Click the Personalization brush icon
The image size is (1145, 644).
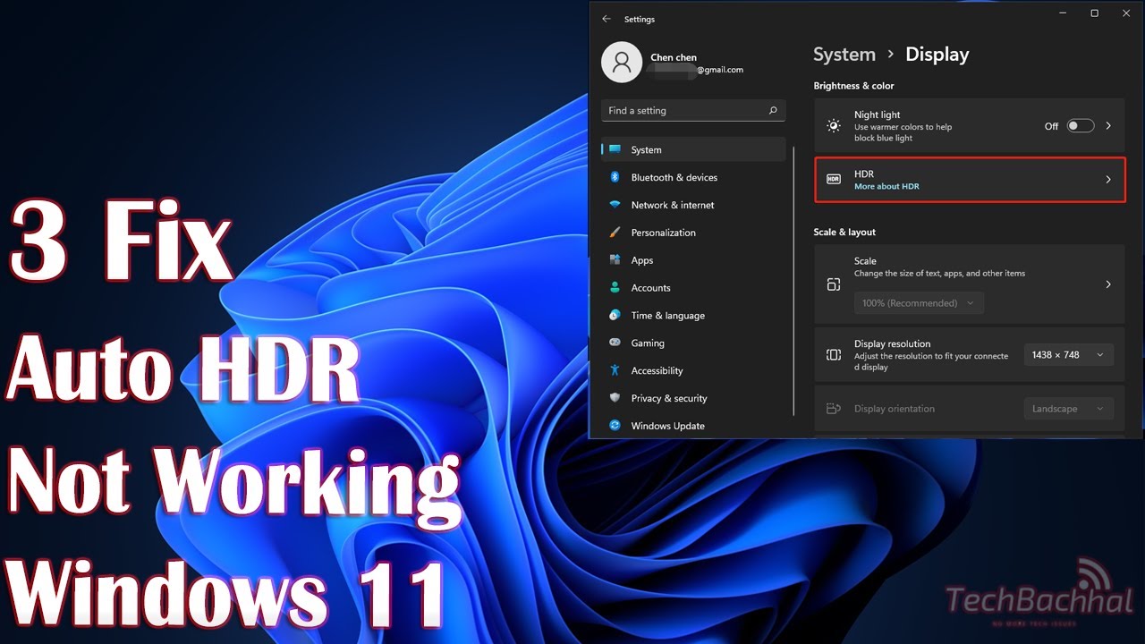615,233
